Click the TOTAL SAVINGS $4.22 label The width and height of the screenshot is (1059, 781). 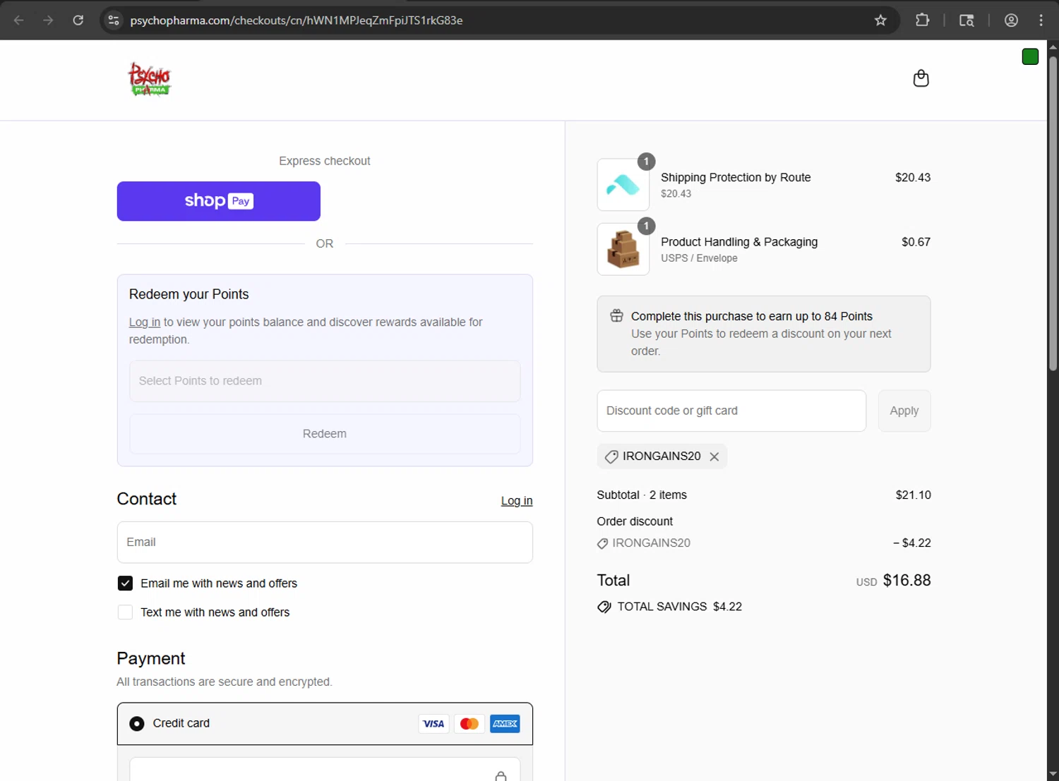click(x=680, y=607)
